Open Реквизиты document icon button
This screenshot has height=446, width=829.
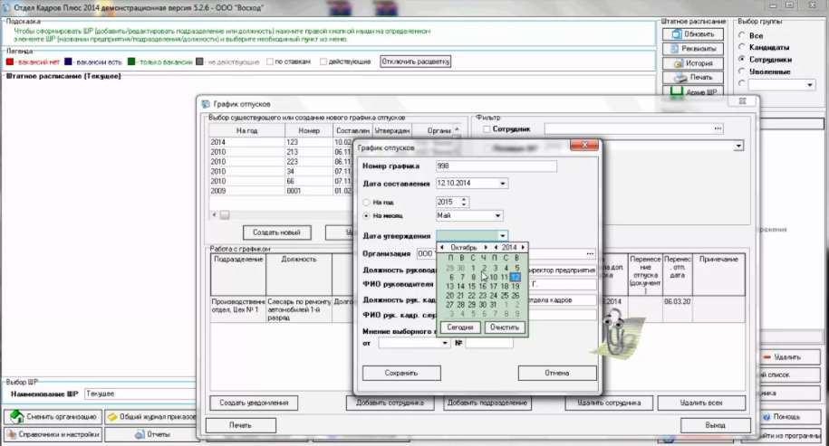click(x=692, y=49)
